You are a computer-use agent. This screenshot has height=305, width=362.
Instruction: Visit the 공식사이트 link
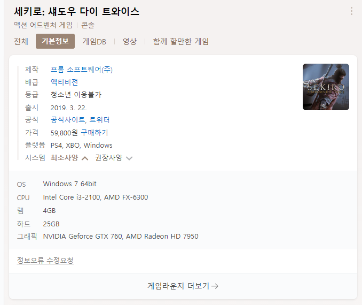pos(68,120)
